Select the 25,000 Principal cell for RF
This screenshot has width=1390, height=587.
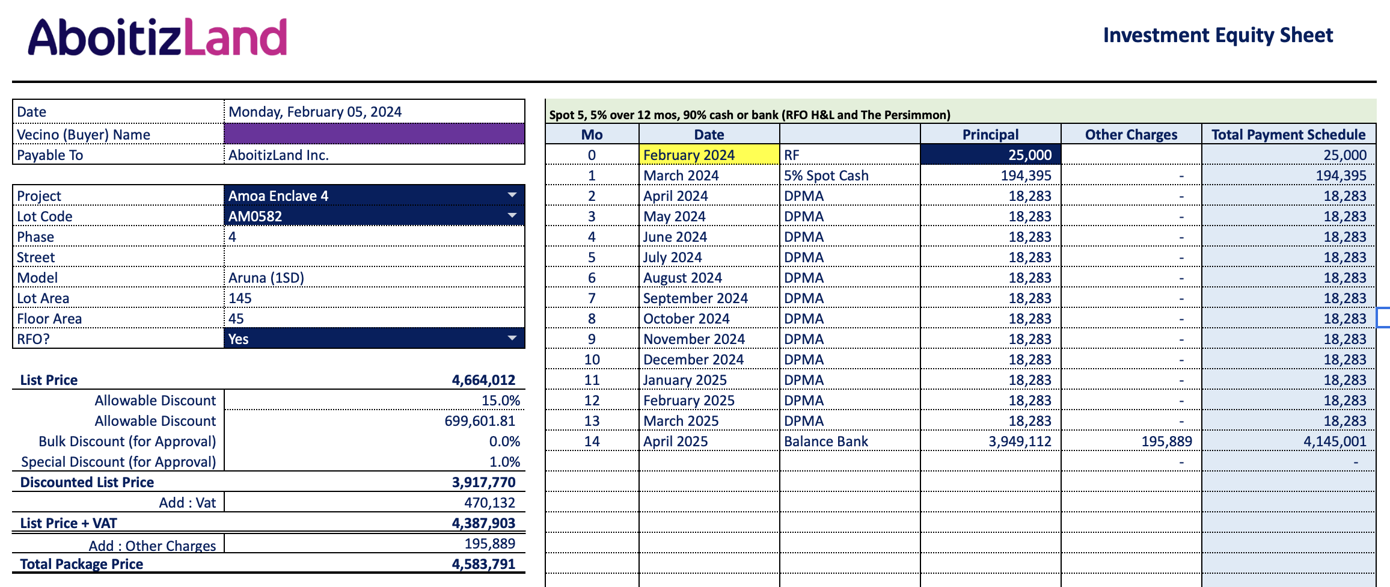click(x=991, y=155)
